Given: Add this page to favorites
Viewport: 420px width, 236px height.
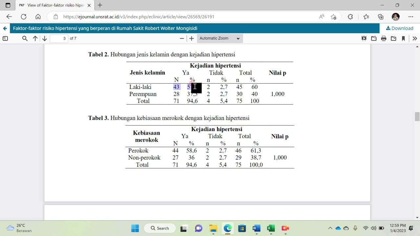Looking at the screenshot, I should pyautogui.click(x=334, y=17).
